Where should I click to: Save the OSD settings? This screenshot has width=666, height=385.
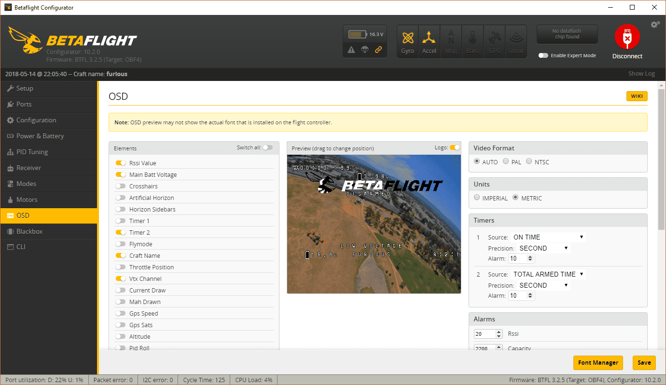click(x=644, y=363)
